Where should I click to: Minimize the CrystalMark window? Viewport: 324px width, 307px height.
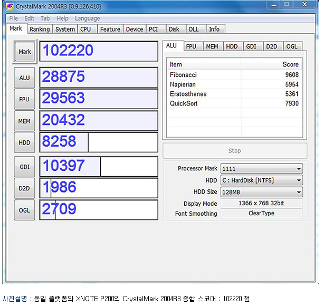pos(274,5)
